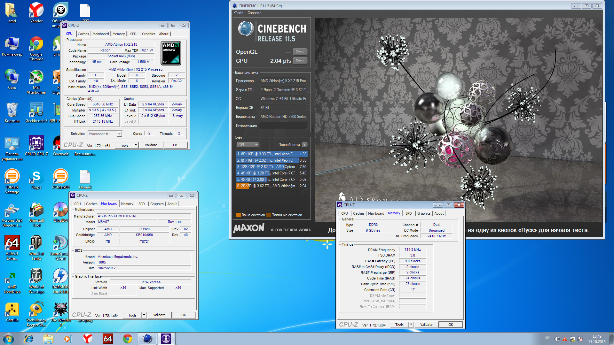The height and width of the screenshot is (345, 614).
Task: Switch to CPU-Z taskbar button
Action: click(x=166, y=339)
